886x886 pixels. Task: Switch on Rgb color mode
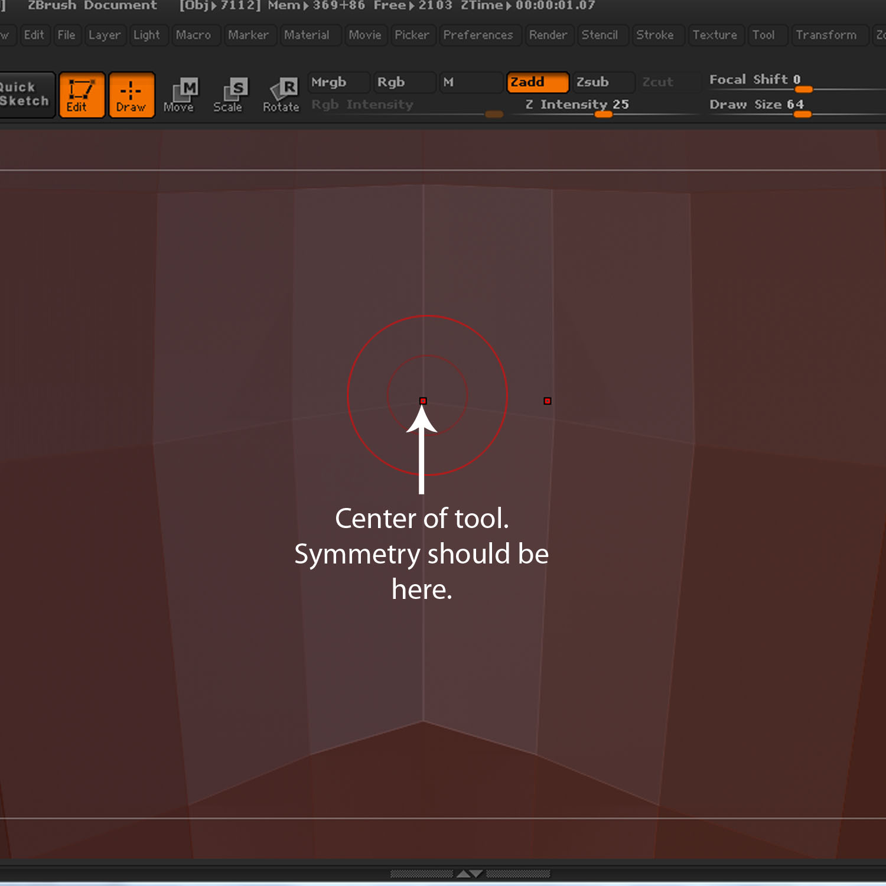[403, 82]
